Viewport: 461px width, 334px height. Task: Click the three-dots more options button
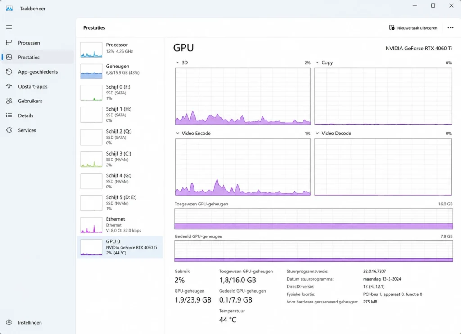450,27
